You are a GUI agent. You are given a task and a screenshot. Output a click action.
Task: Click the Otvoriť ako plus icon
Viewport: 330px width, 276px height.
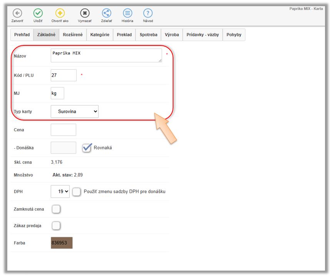click(x=60, y=13)
